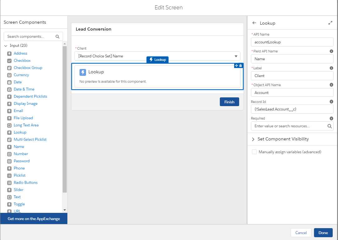This screenshot has height=240, width=338.
Task: Open the Client record choice dropdown
Action: [236, 56]
